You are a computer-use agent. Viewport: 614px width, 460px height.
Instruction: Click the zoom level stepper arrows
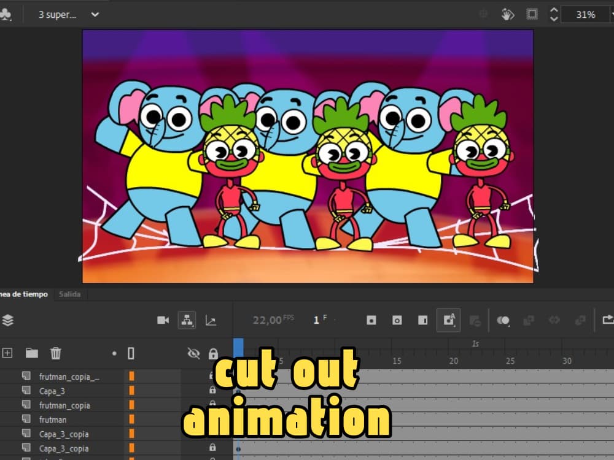pos(554,15)
